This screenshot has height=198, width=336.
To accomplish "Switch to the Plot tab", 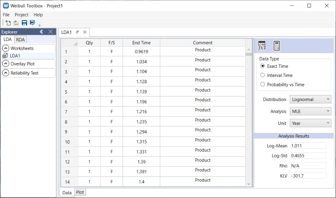I will point(80,192).
